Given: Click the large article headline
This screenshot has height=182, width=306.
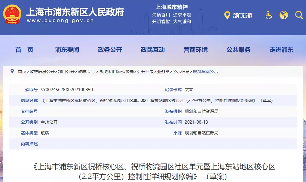Looking at the screenshot, I should pos(153,172).
